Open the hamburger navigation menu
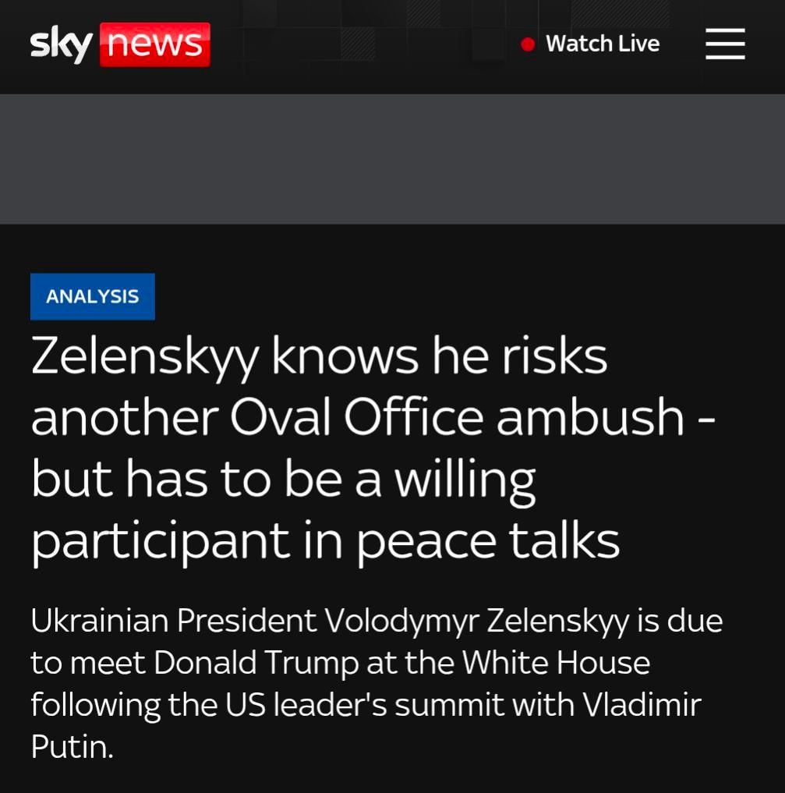The height and width of the screenshot is (793, 785). [725, 44]
